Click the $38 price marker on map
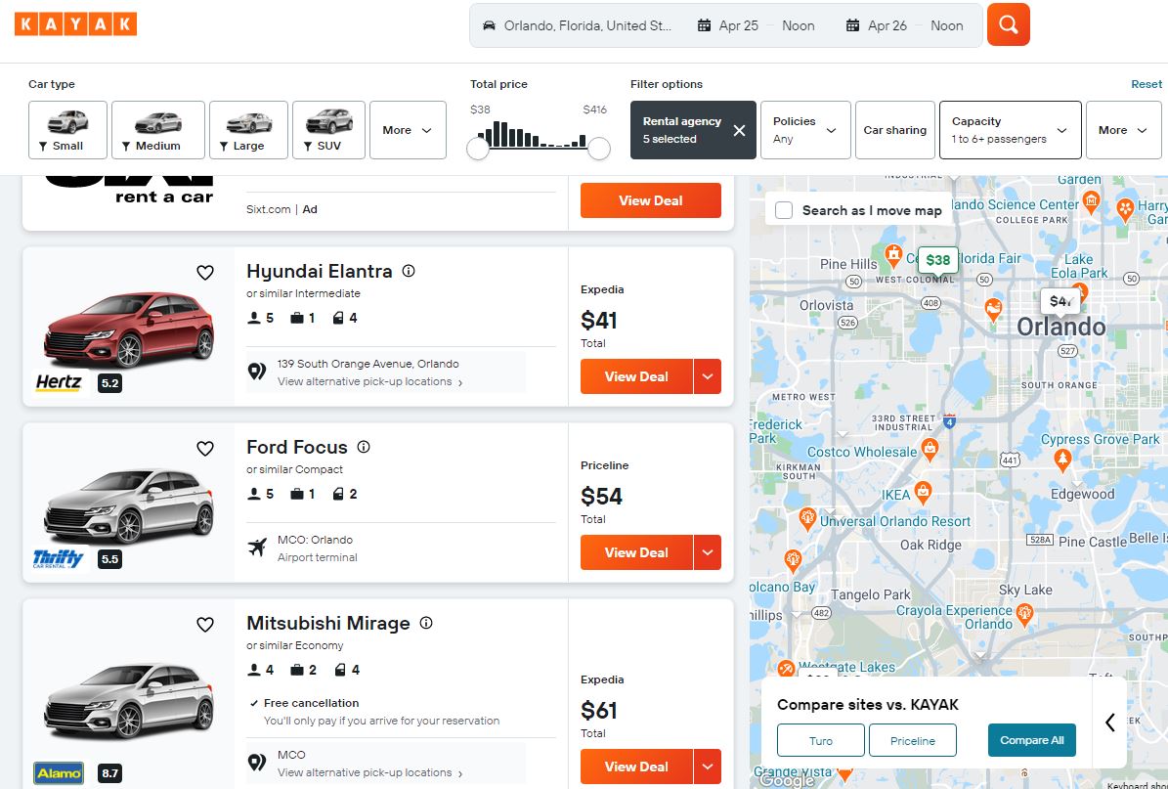 tap(938, 260)
